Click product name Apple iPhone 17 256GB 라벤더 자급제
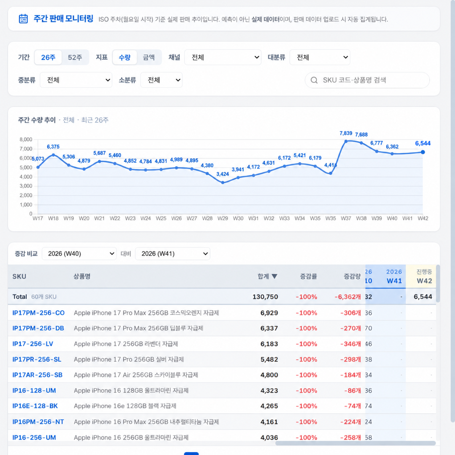 tap(126, 344)
